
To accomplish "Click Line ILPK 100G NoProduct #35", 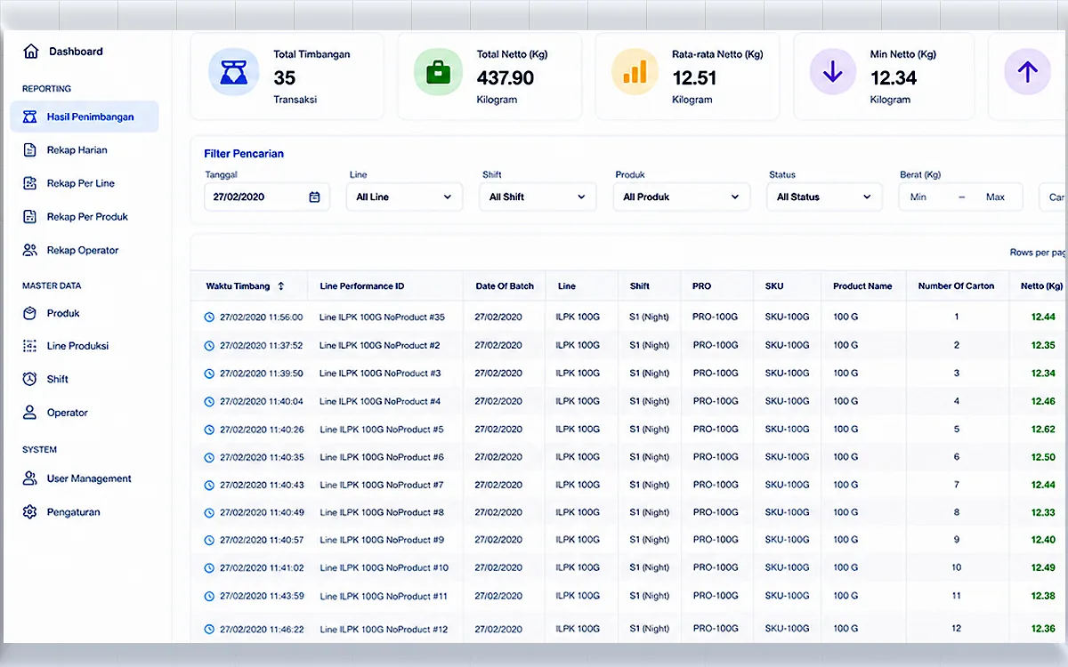I will (x=382, y=317).
